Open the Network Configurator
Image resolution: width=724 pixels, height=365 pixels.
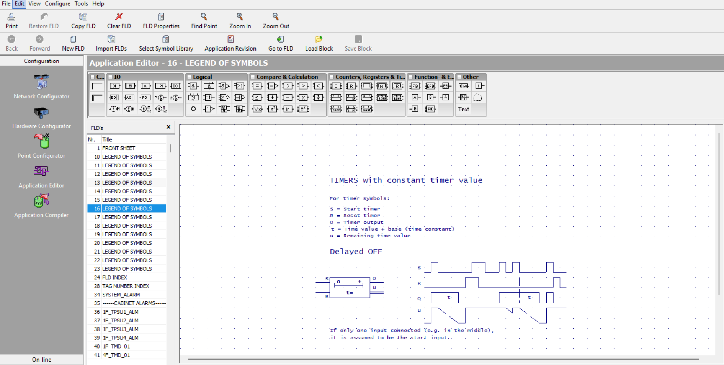click(x=41, y=87)
